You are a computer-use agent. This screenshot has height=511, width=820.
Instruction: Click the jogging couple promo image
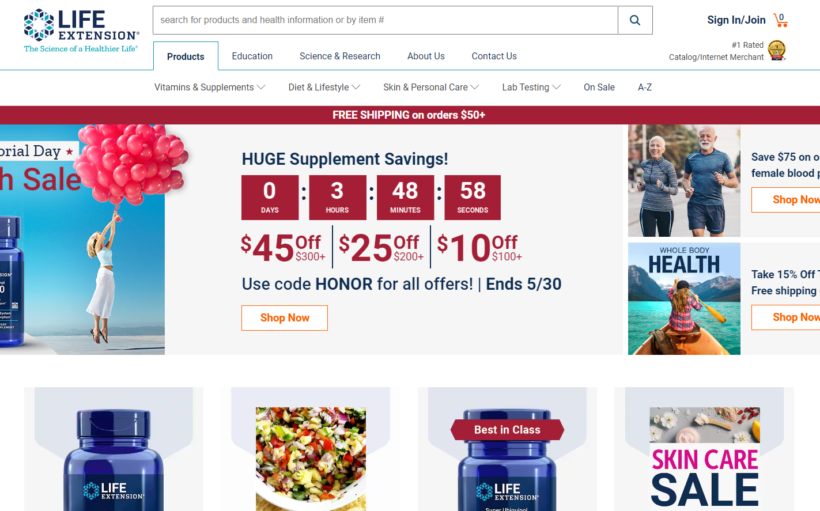pyautogui.click(x=684, y=180)
